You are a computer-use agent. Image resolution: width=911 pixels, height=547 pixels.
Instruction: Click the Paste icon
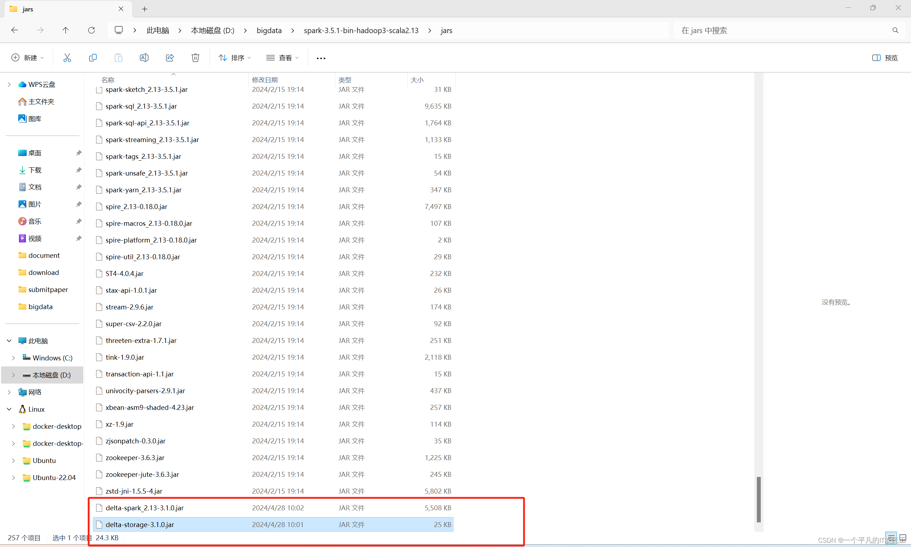[118, 57]
